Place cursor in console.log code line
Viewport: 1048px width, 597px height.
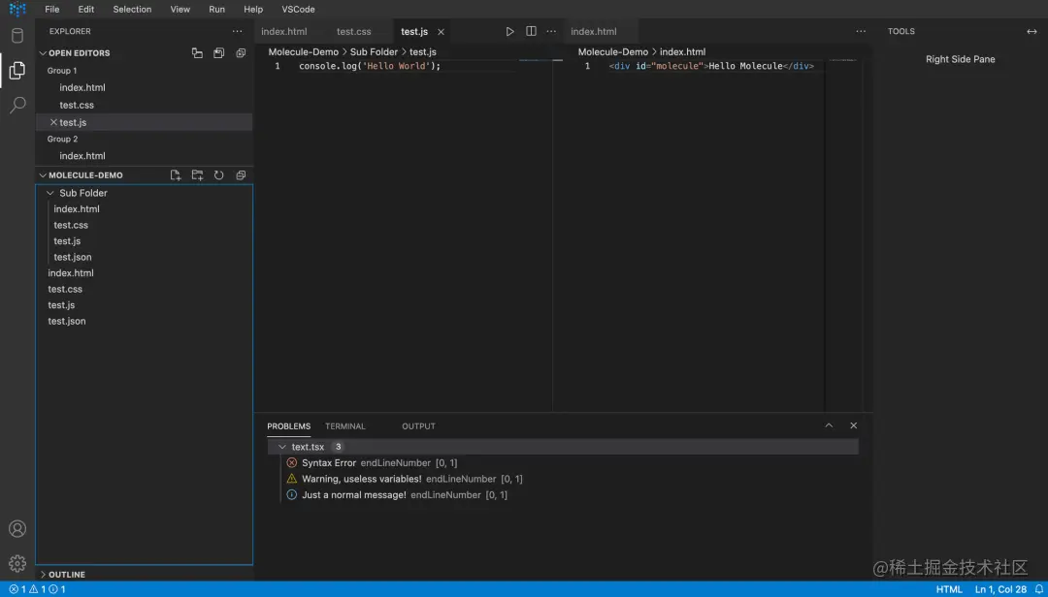[370, 66]
